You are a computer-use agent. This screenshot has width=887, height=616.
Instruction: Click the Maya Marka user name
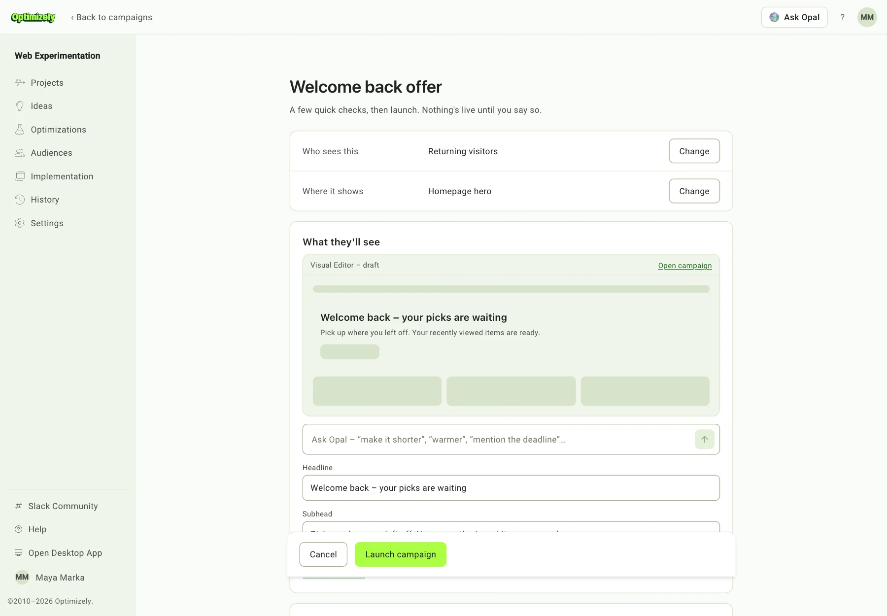pos(60,577)
